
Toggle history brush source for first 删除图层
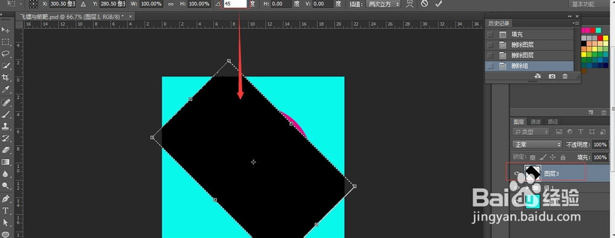click(490, 45)
